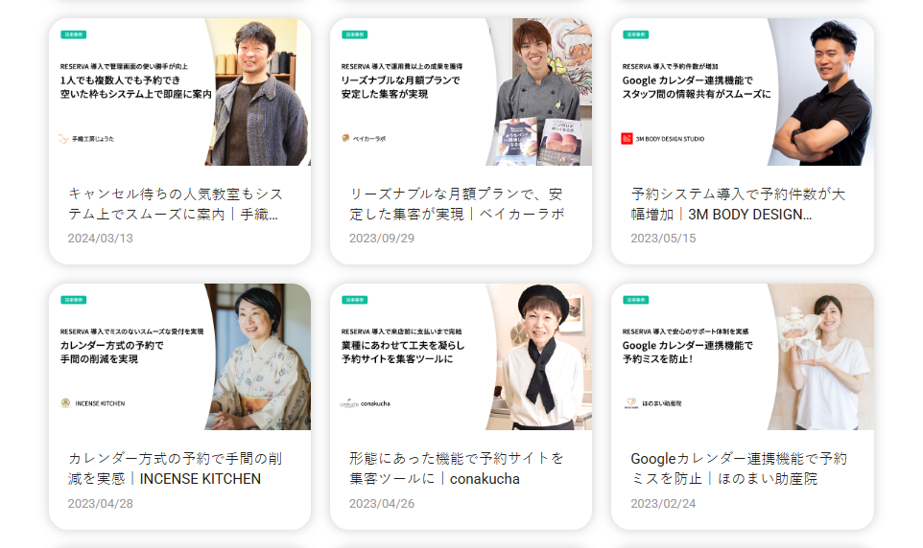Open the Googleカレンダー連携機能 ほのまい助産院 article
Image resolution: width=923 pixels, height=548 pixels.
coord(739,468)
